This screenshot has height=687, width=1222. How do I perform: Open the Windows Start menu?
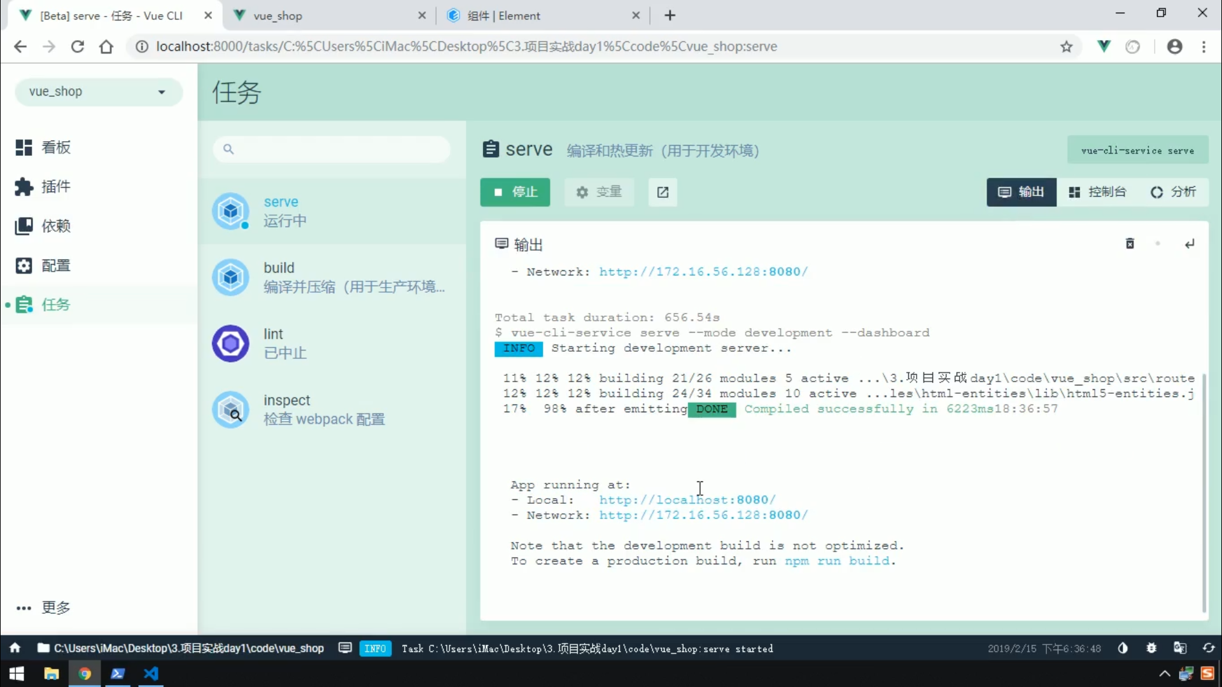pyautogui.click(x=17, y=674)
